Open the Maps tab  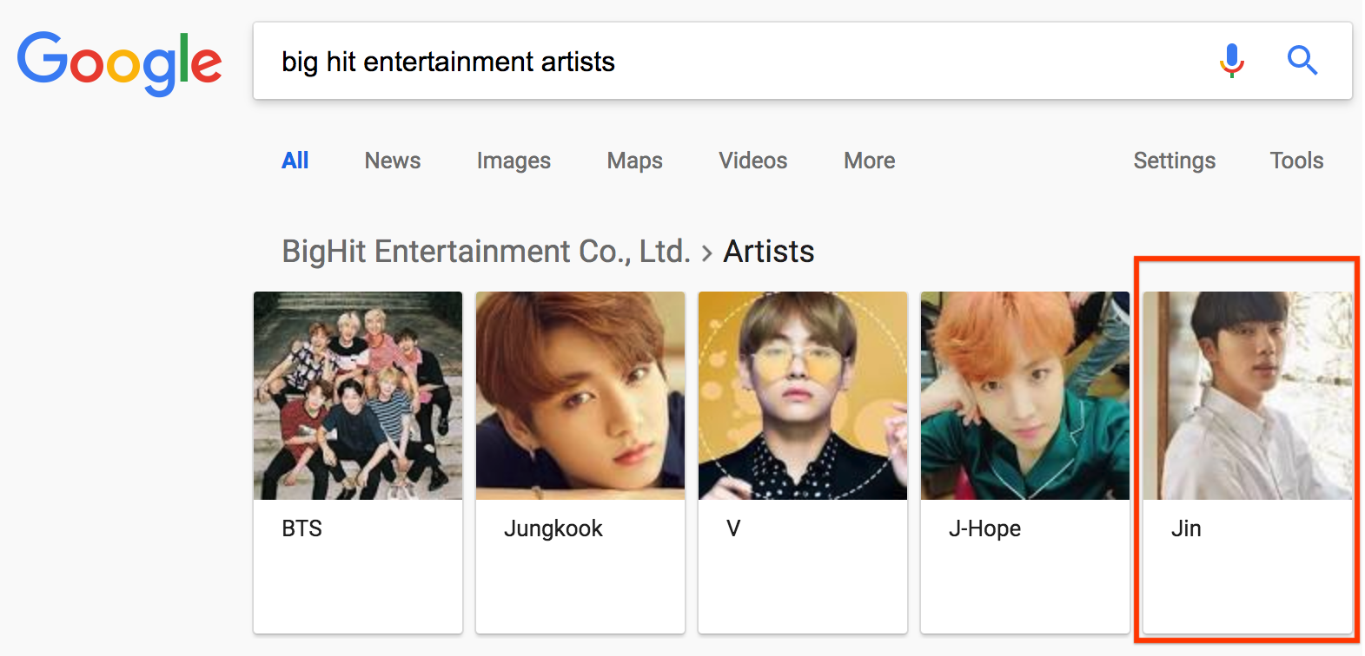click(635, 161)
